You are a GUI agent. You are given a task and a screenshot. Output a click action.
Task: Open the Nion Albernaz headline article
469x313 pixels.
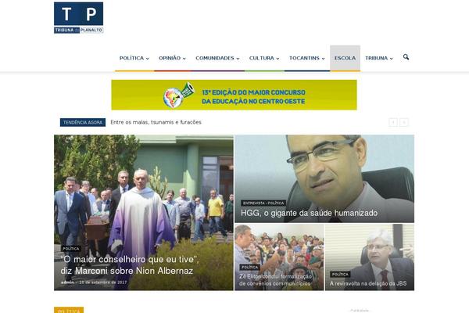pyautogui.click(x=130, y=265)
